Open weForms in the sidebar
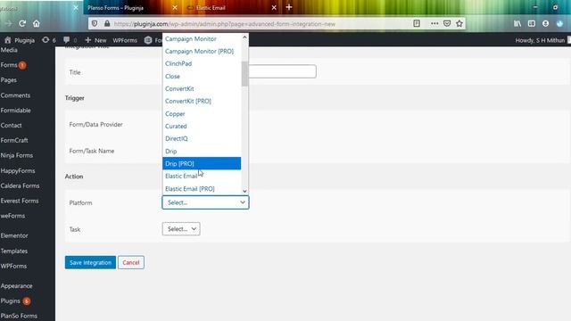Screen dimensions: 571x321 click(12, 216)
